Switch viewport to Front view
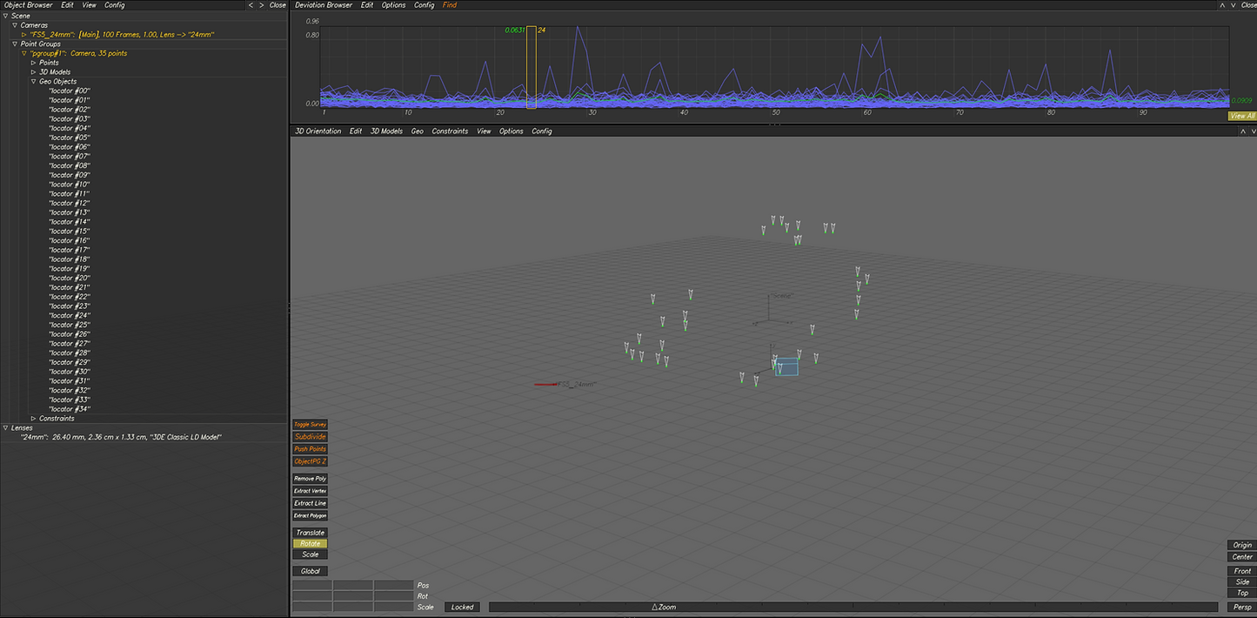This screenshot has width=1257, height=618. (1242, 571)
